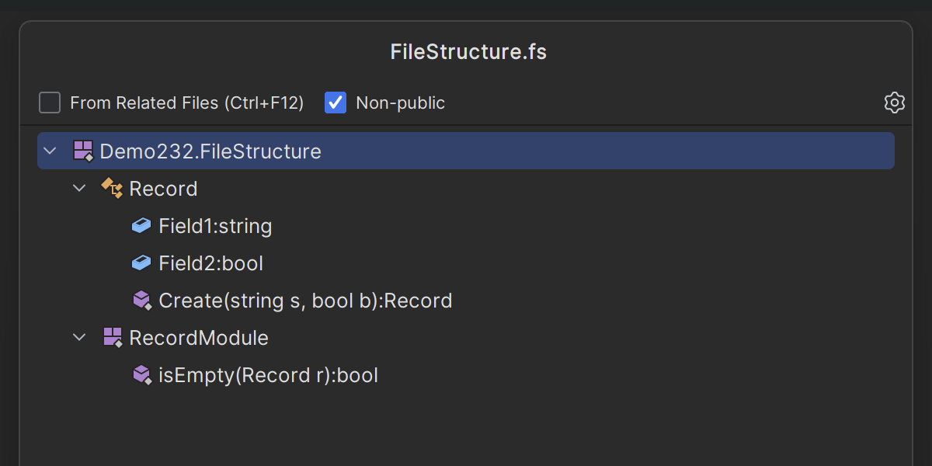Select Field2:bool in the tree
The height and width of the screenshot is (466, 932).
(x=210, y=263)
